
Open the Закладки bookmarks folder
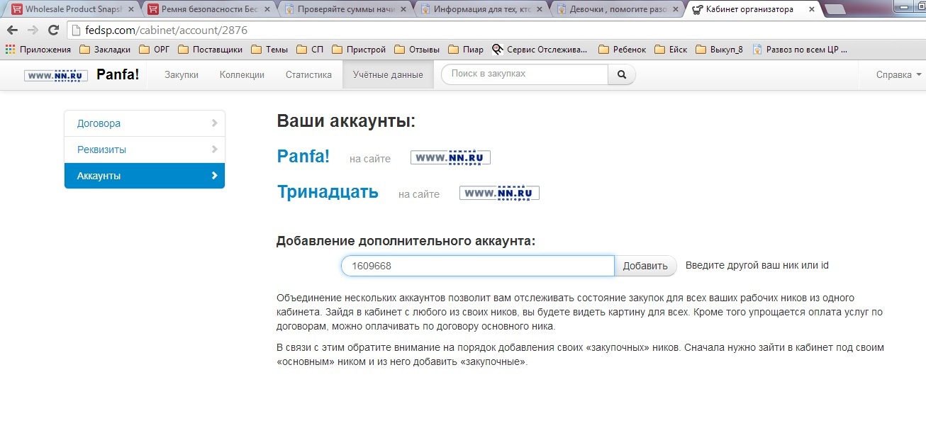click(106, 50)
